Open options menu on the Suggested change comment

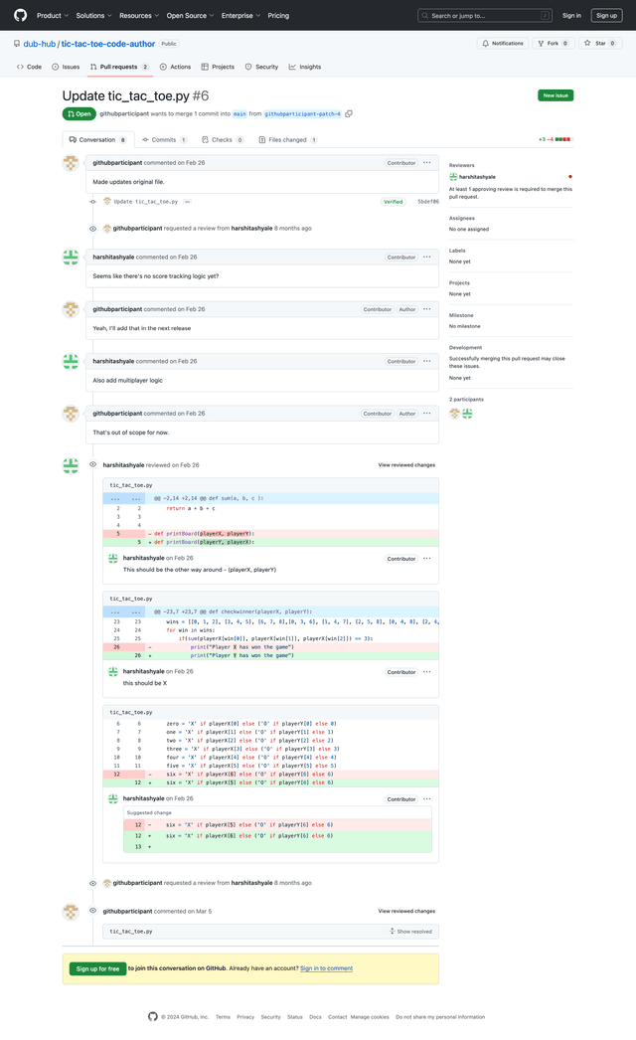point(427,799)
